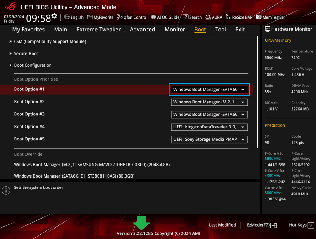Viewport: 316px width, 239px height.
Task: Select the Boot Option #3 row label
Action: pos(29,114)
